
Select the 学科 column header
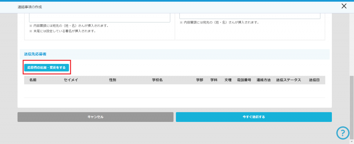point(214,80)
